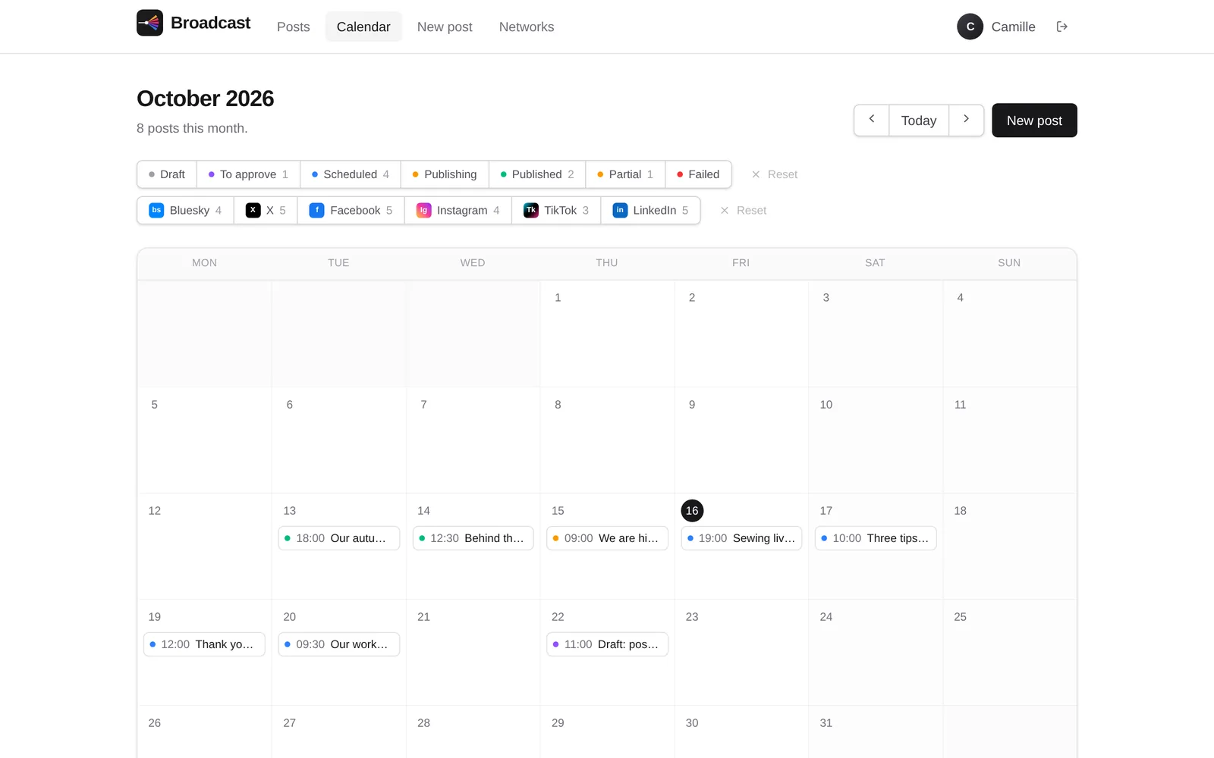Toggle the Instagram network filter
1214x758 pixels.
tap(458, 211)
